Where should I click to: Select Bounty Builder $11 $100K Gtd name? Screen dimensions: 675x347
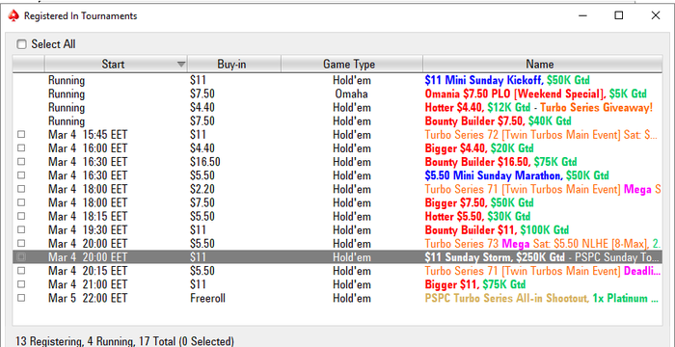[497, 230]
